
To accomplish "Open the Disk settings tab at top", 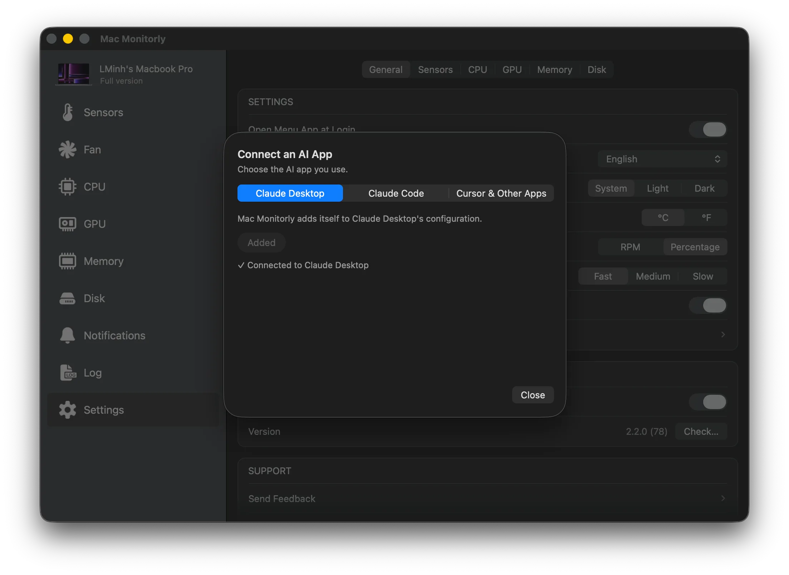I will point(597,69).
